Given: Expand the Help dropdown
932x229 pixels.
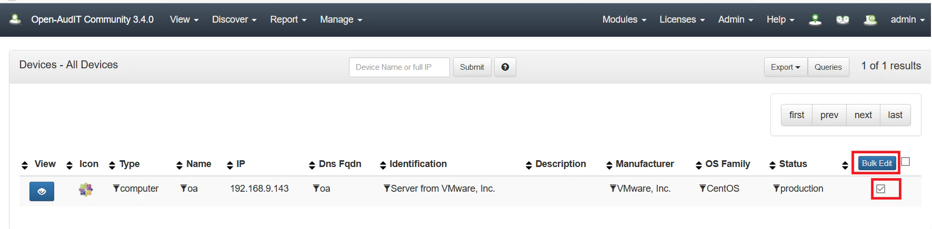Looking at the screenshot, I should tap(780, 19).
